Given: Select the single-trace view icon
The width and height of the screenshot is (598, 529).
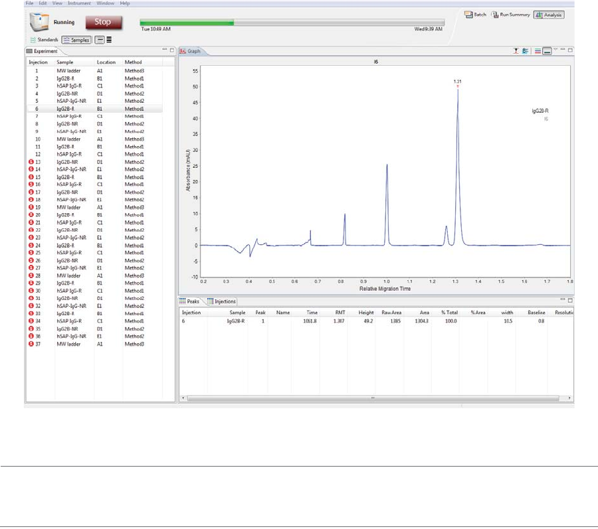Looking at the screenshot, I should click(x=100, y=40).
